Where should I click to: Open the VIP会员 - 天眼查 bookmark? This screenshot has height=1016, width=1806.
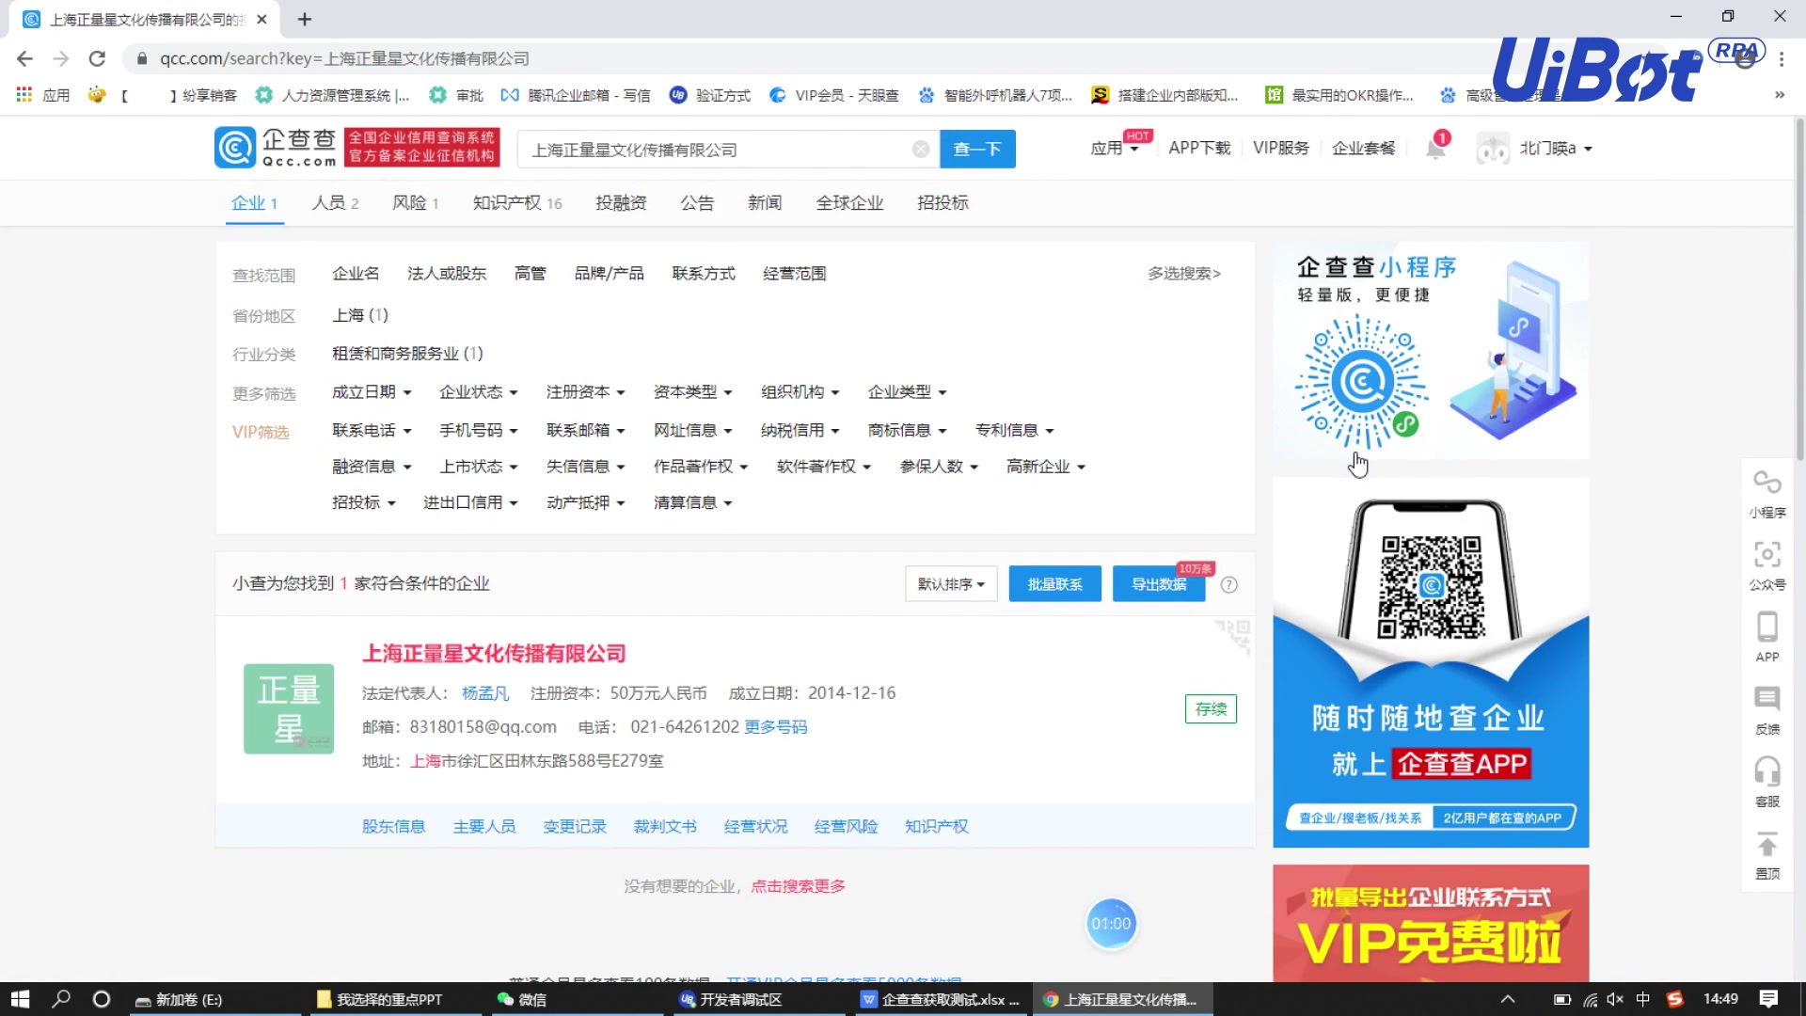click(x=834, y=95)
